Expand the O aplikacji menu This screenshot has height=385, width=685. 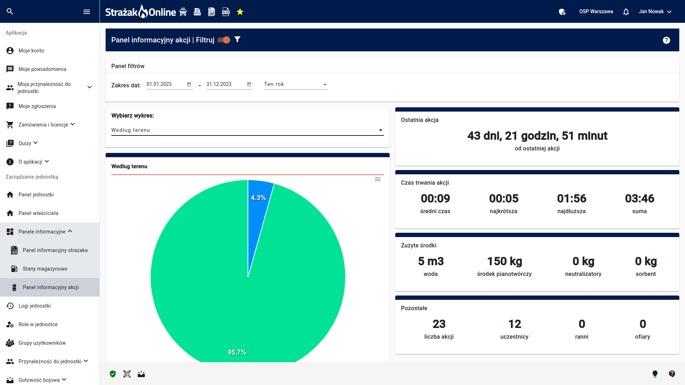coord(50,162)
